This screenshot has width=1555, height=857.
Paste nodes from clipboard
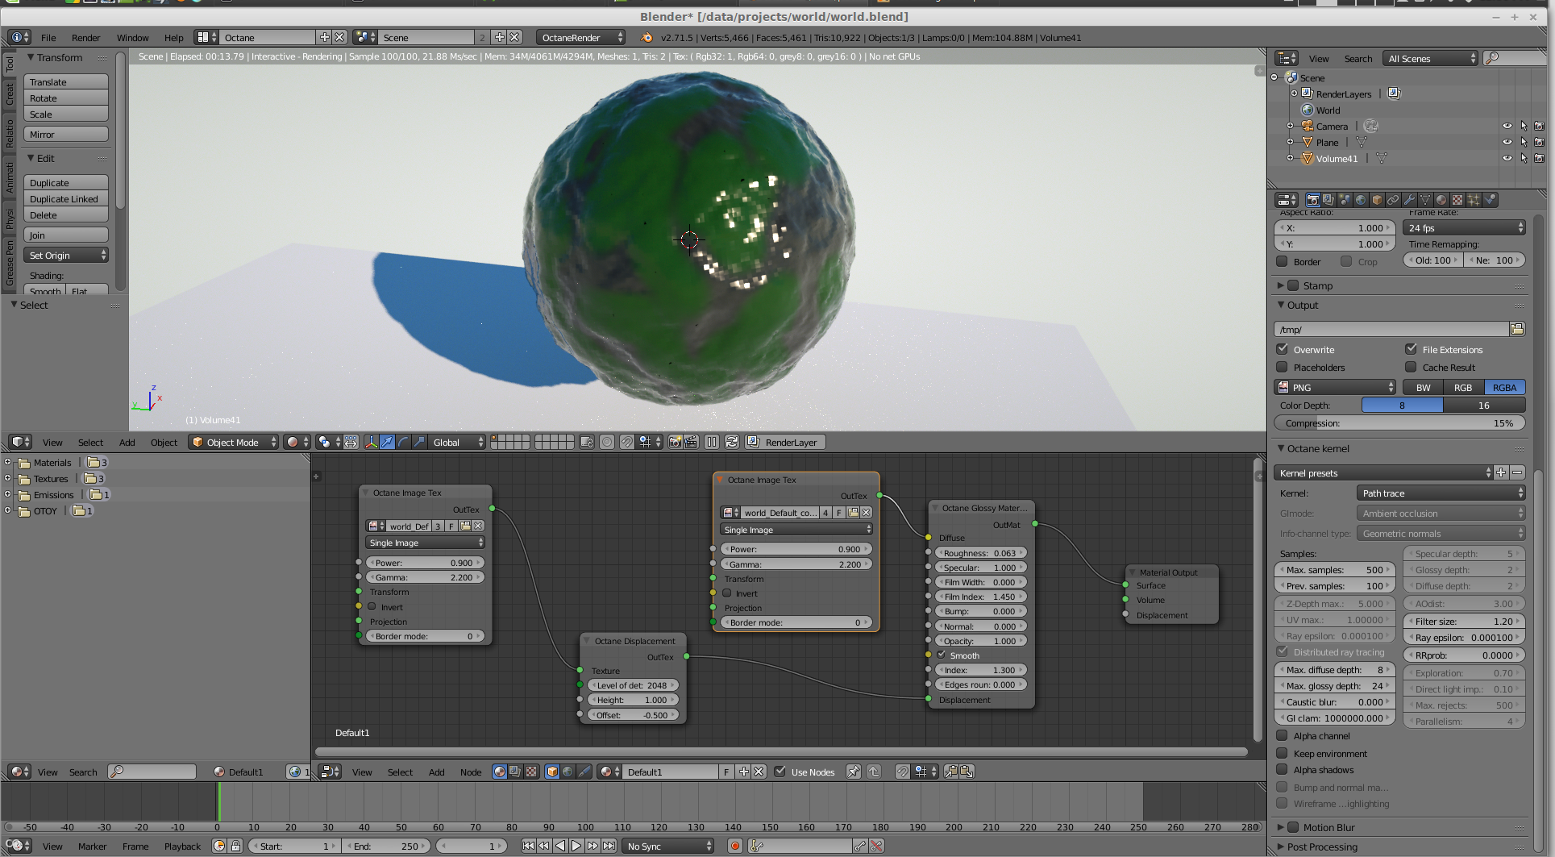967,772
